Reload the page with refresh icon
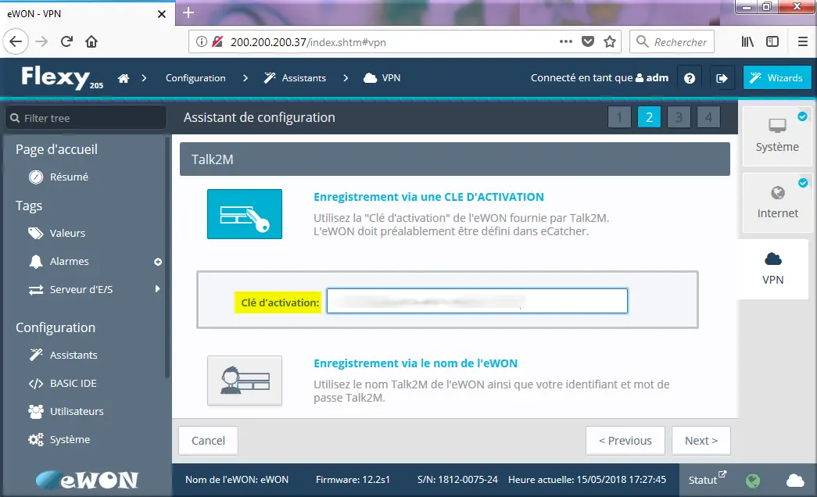Image resolution: width=817 pixels, height=497 pixels. click(66, 41)
